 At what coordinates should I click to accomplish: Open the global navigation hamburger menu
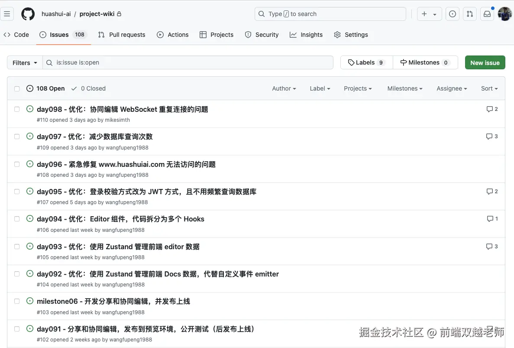(7, 13)
